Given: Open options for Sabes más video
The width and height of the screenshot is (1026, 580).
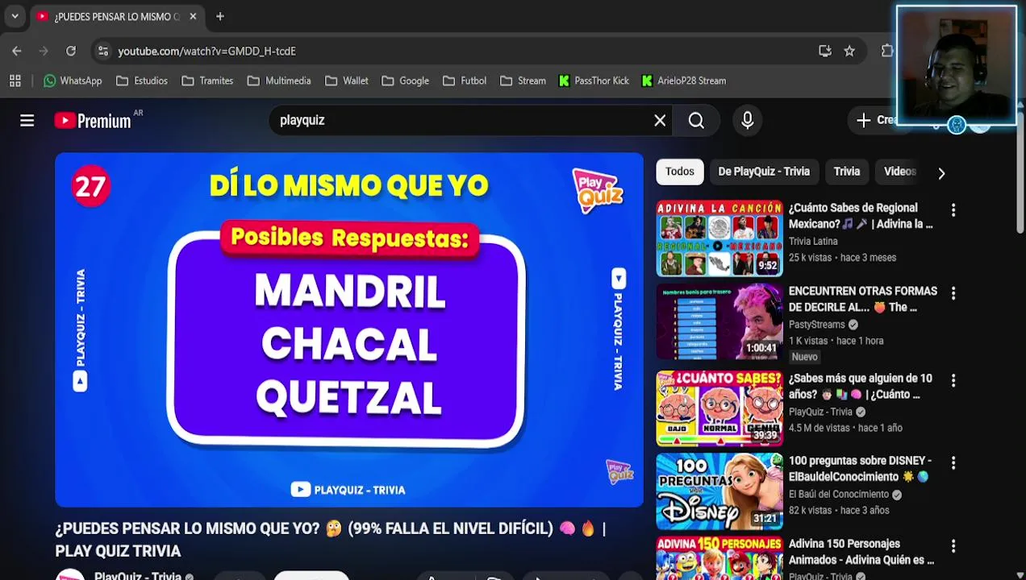Looking at the screenshot, I should click(x=953, y=380).
